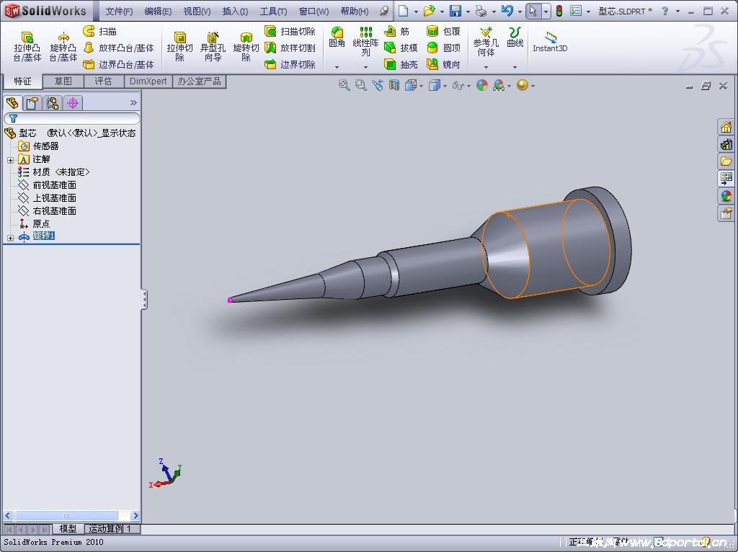Select Lofted Boss/Base (放样凸台/基体)
738x552 pixels.
coord(119,48)
